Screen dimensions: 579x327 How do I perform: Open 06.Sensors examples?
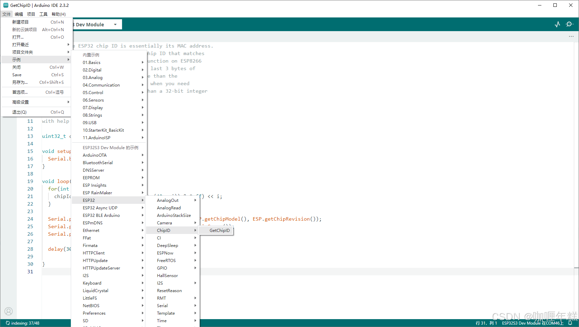(109, 100)
